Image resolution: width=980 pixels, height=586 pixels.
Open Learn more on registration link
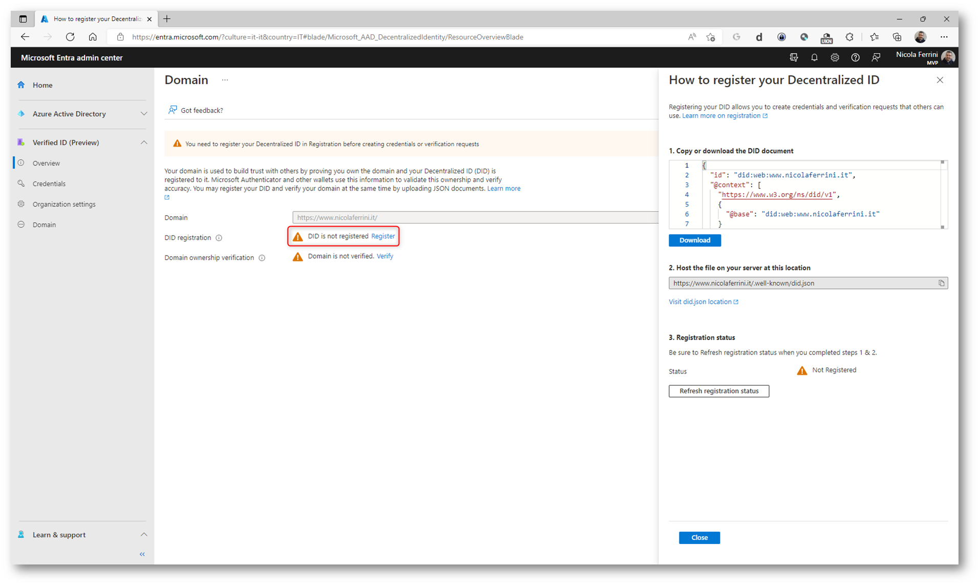pos(725,116)
